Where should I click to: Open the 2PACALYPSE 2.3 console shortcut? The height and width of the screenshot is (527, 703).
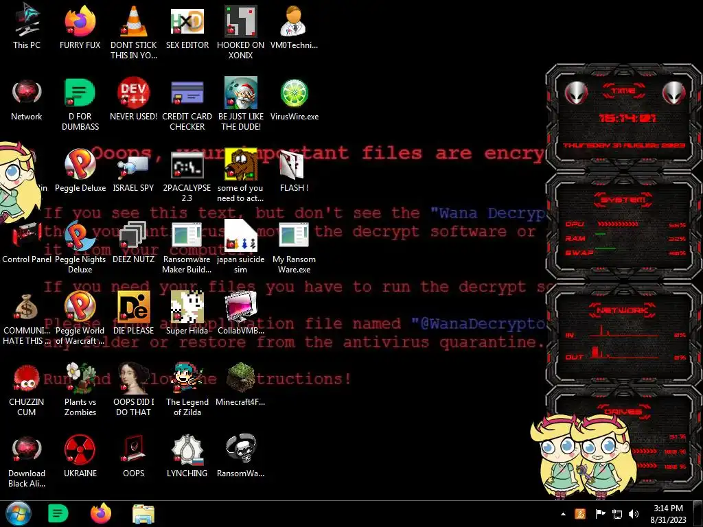[187, 176]
